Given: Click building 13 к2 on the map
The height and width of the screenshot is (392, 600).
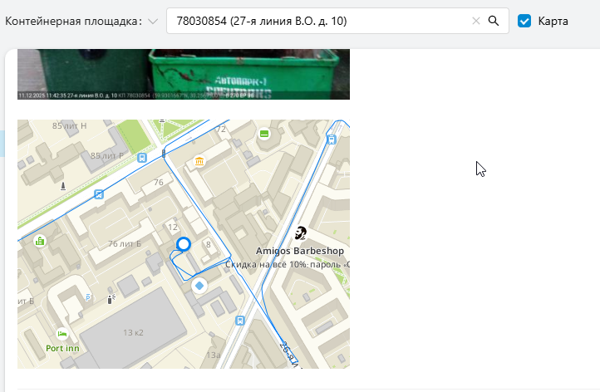Looking at the screenshot, I should tap(133, 332).
